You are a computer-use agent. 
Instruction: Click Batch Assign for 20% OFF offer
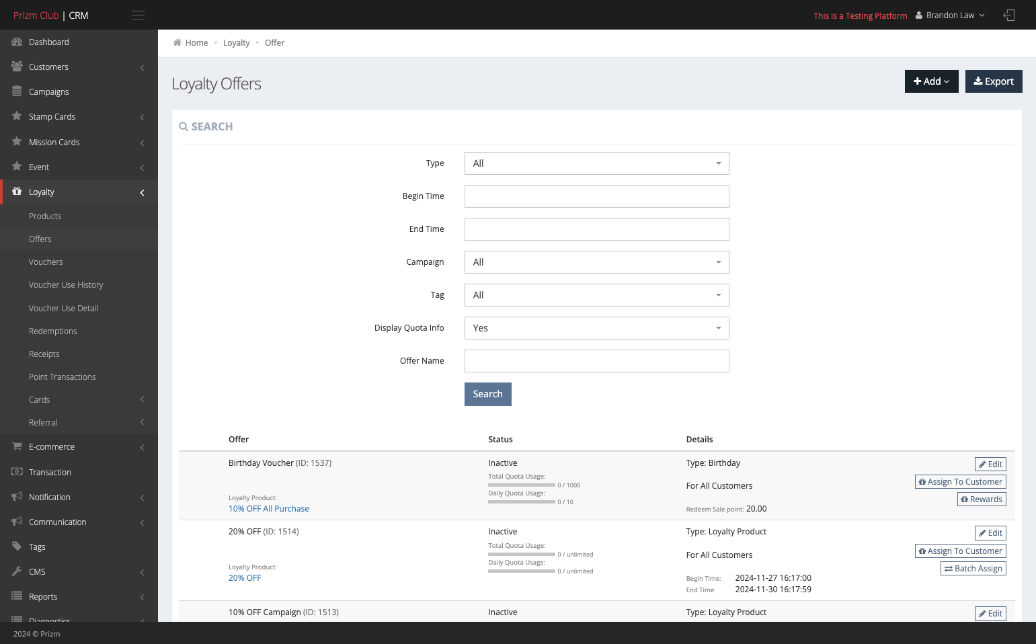(x=973, y=569)
